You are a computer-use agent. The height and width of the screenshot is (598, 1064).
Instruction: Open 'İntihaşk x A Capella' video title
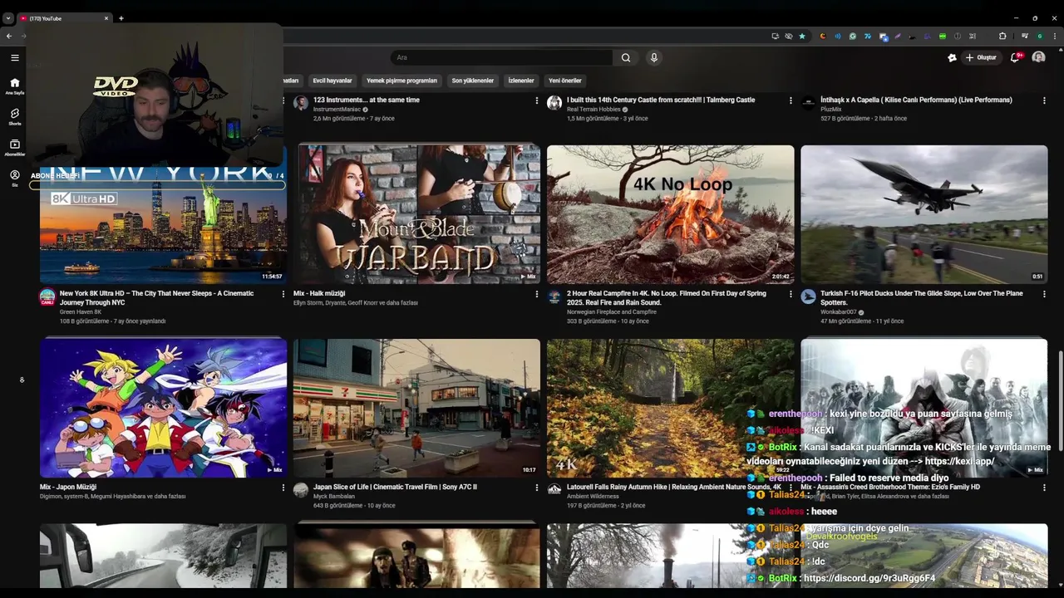[x=916, y=100]
